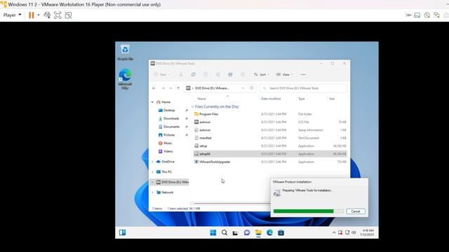Click the green installation progress bar

tap(308, 211)
